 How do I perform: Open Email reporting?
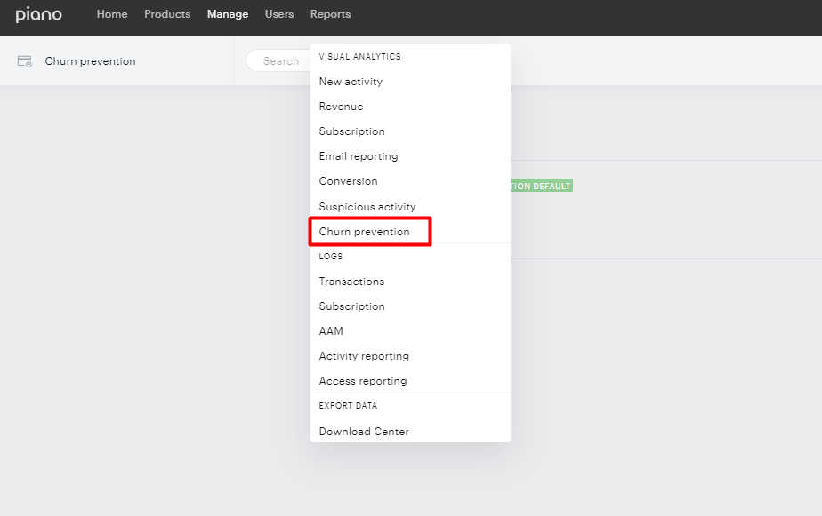coord(359,156)
